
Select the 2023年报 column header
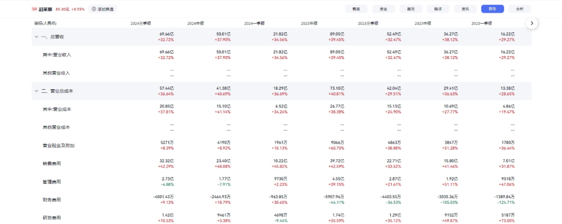(311, 23)
